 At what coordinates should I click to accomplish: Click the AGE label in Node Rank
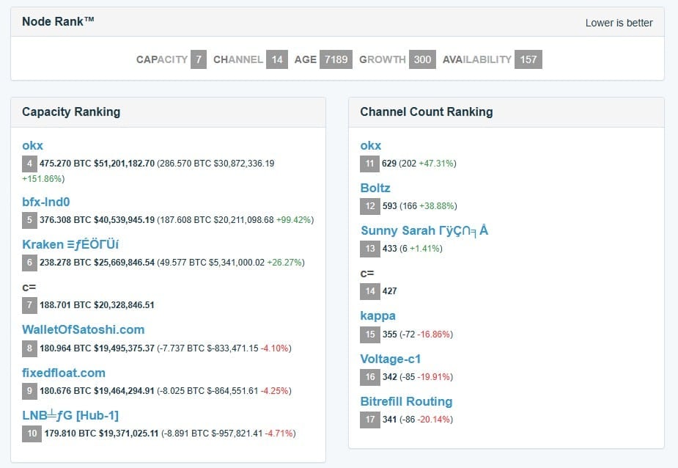(x=305, y=59)
